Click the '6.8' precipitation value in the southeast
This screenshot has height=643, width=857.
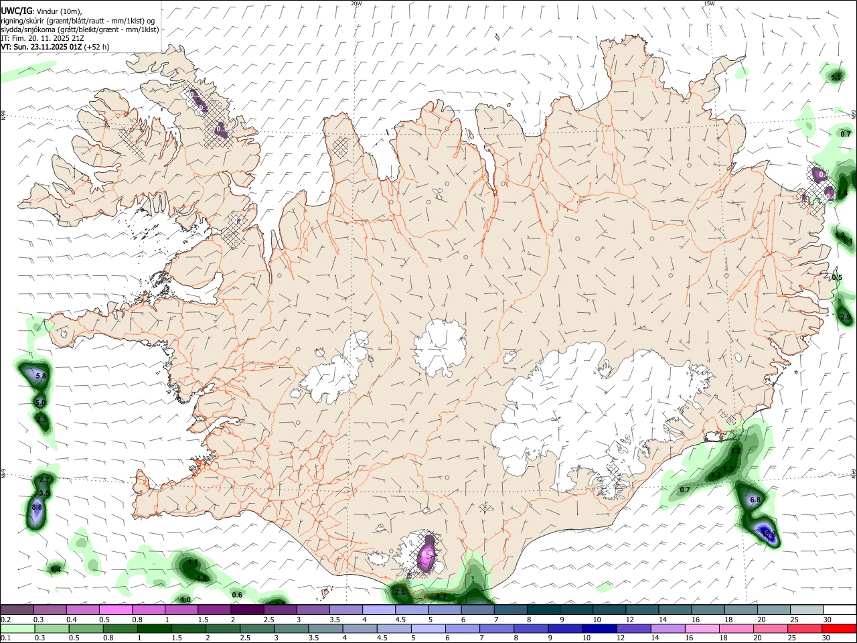pyautogui.click(x=755, y=500)
